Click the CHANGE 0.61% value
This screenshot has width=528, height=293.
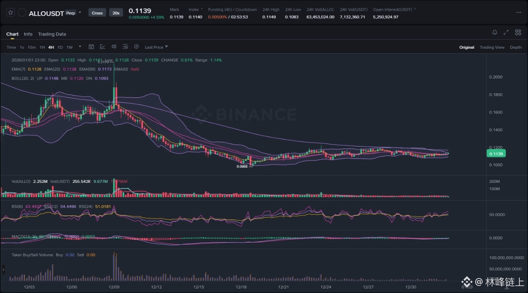point(186,60)
